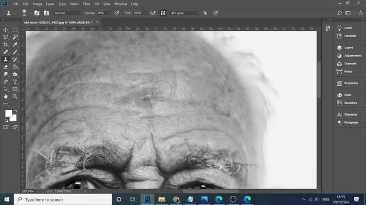Change the screen mode

click(x=15, y=127)
